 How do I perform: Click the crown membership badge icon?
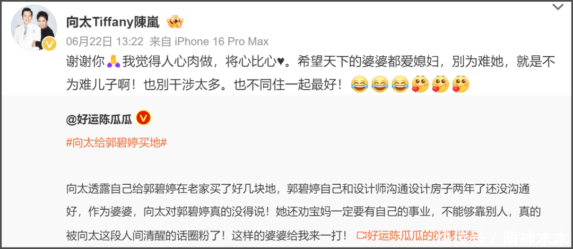click(175, 23)
